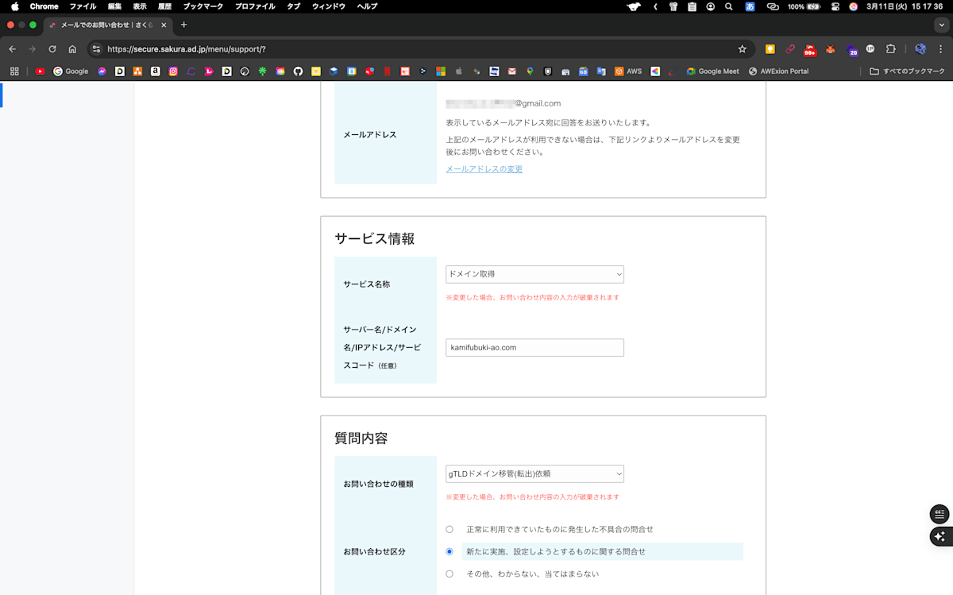953x595 pixels.
Task: Open the お問い合わせの種類 dropdown
Action: pos(534,473)
